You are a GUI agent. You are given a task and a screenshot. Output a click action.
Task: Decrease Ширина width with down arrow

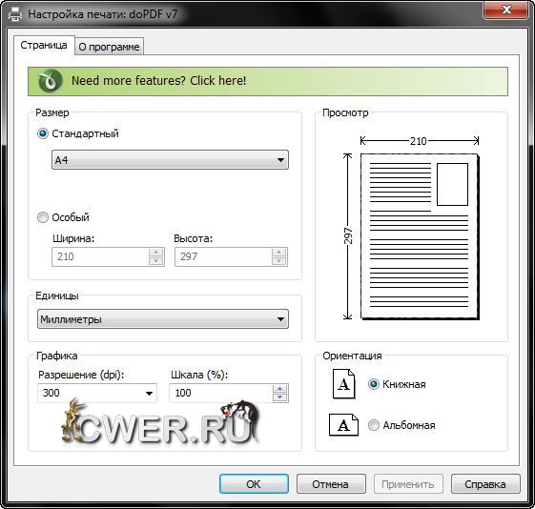pos(156,261)
